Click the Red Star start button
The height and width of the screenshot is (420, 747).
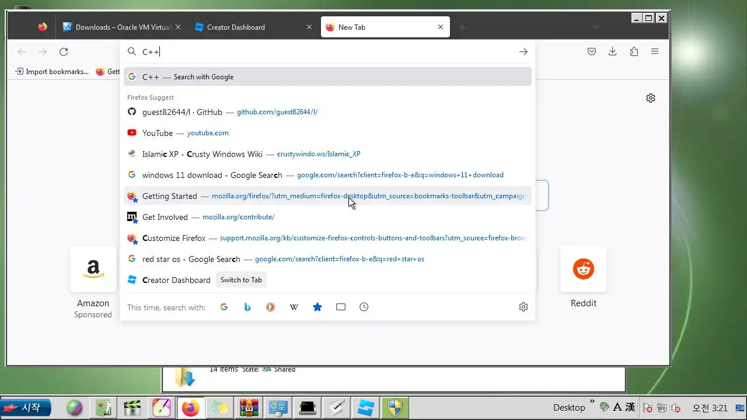(x=26, y=408)
